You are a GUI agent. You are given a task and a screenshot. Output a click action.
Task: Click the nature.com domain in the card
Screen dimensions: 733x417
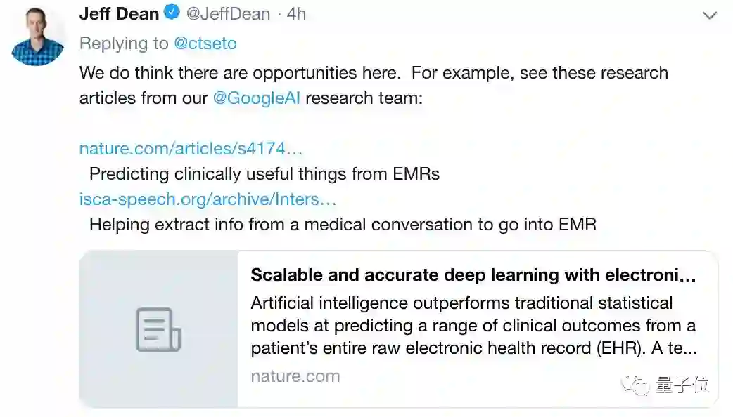click(x=295, y=376)
